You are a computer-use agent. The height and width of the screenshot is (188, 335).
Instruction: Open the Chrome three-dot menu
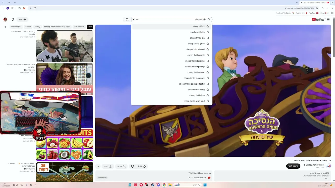(x=3, y=8)
